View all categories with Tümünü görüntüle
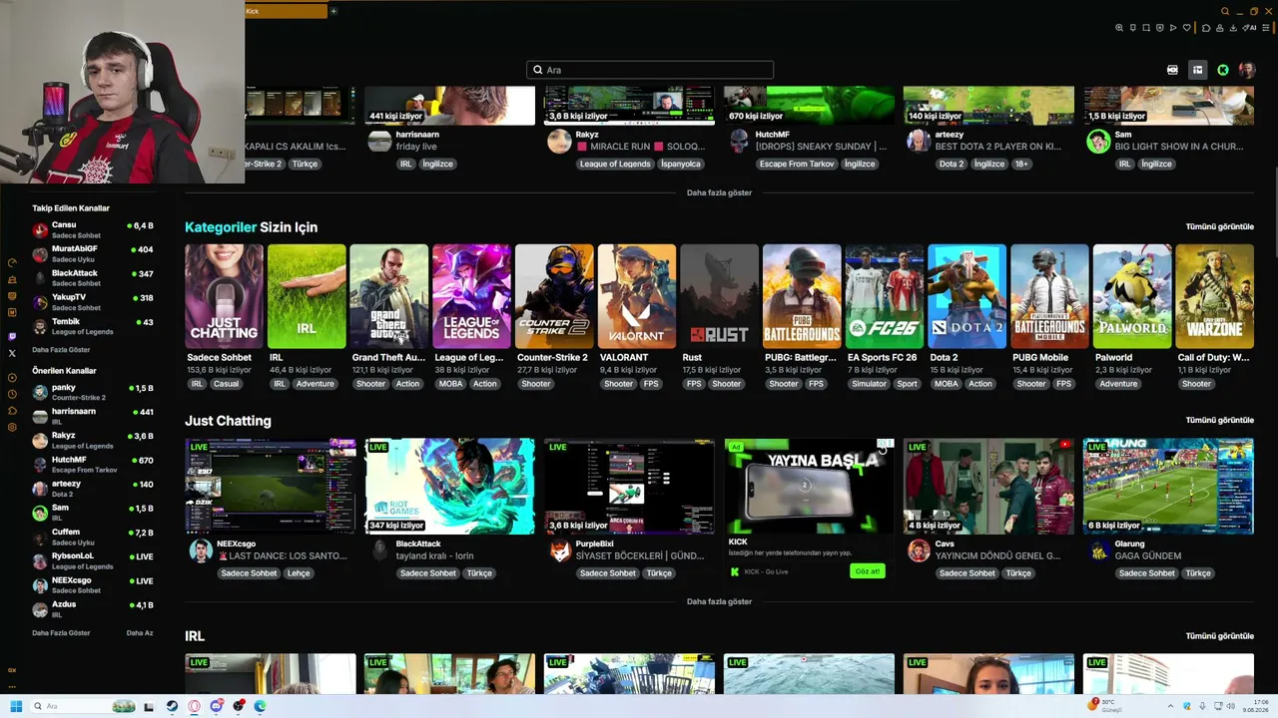 pyautogui.click(x=1219, y=226)
